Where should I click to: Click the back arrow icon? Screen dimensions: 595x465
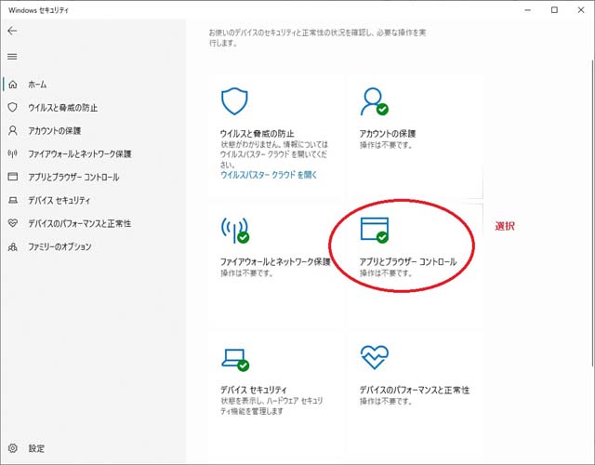(12, 31)
